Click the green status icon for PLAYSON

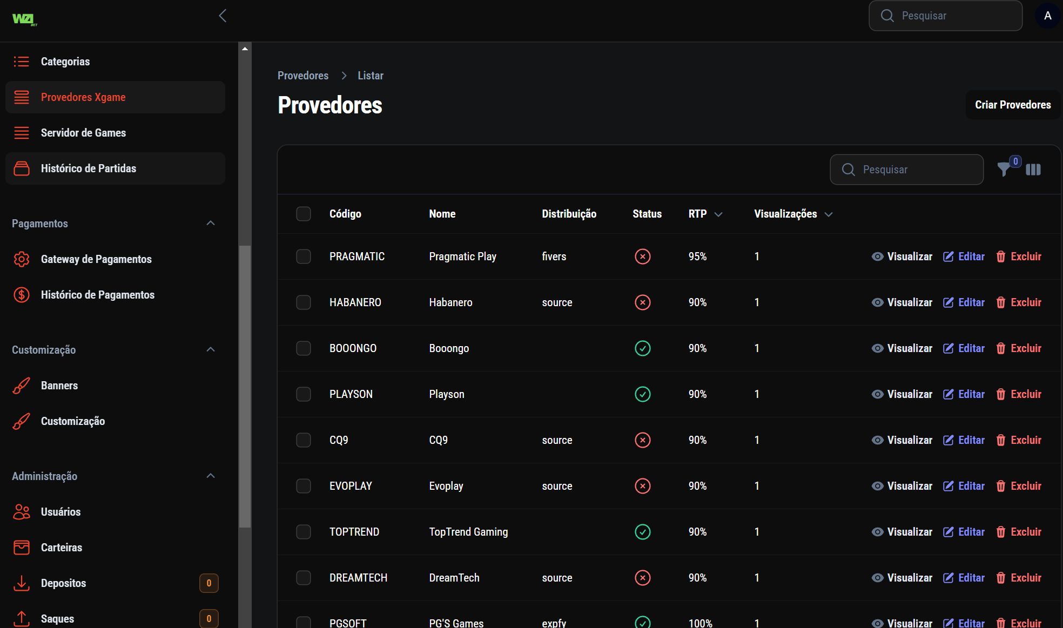[x=643, y=394]
